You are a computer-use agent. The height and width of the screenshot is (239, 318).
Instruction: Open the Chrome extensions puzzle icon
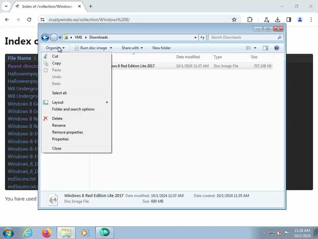[250, 20]
